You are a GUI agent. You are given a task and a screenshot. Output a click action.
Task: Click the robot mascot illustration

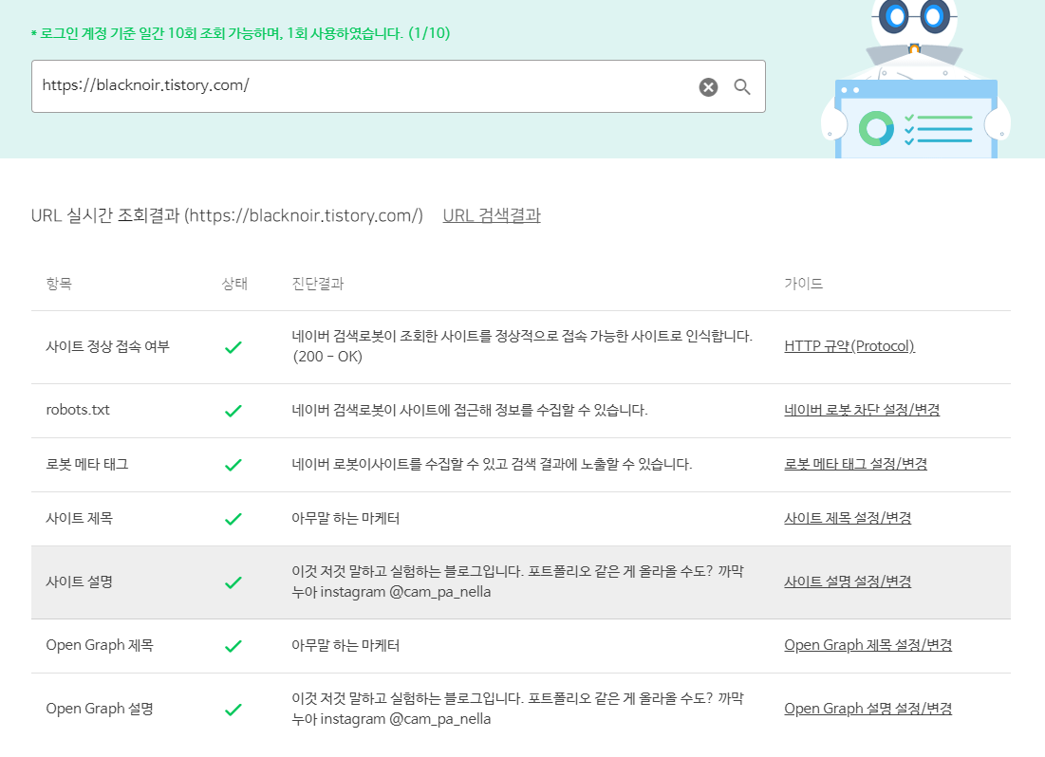pos(916,79)
